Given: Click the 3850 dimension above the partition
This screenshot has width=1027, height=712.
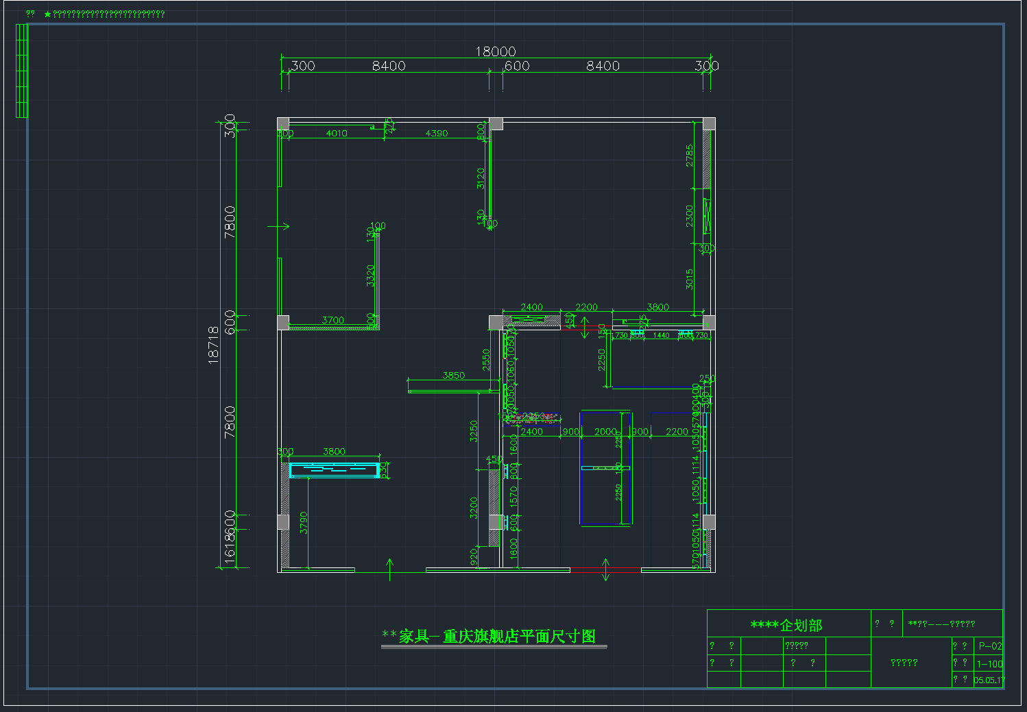Looking at the screenshot, I should [453, 376].
